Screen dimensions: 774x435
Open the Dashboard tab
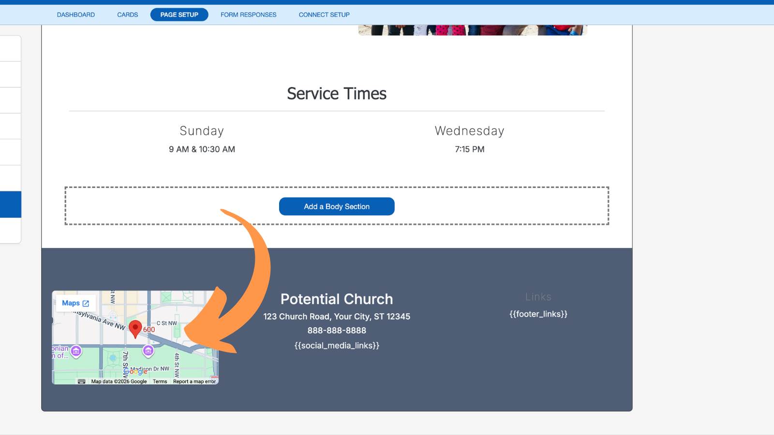click(76, 14)
